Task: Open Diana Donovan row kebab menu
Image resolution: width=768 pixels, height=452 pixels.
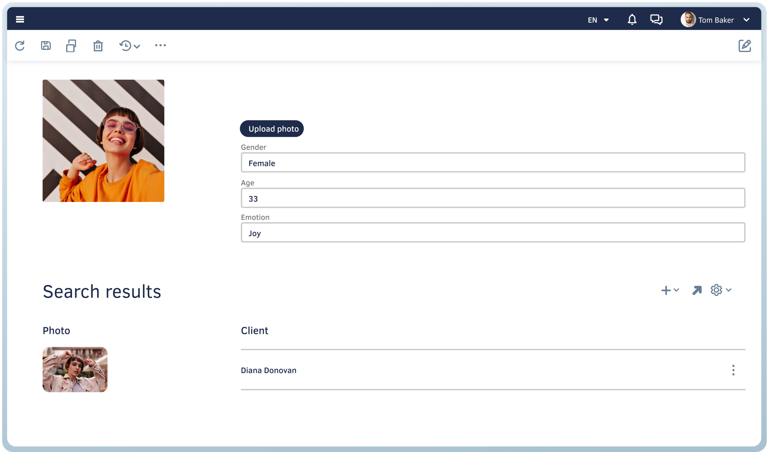Action: click(733, 370)
